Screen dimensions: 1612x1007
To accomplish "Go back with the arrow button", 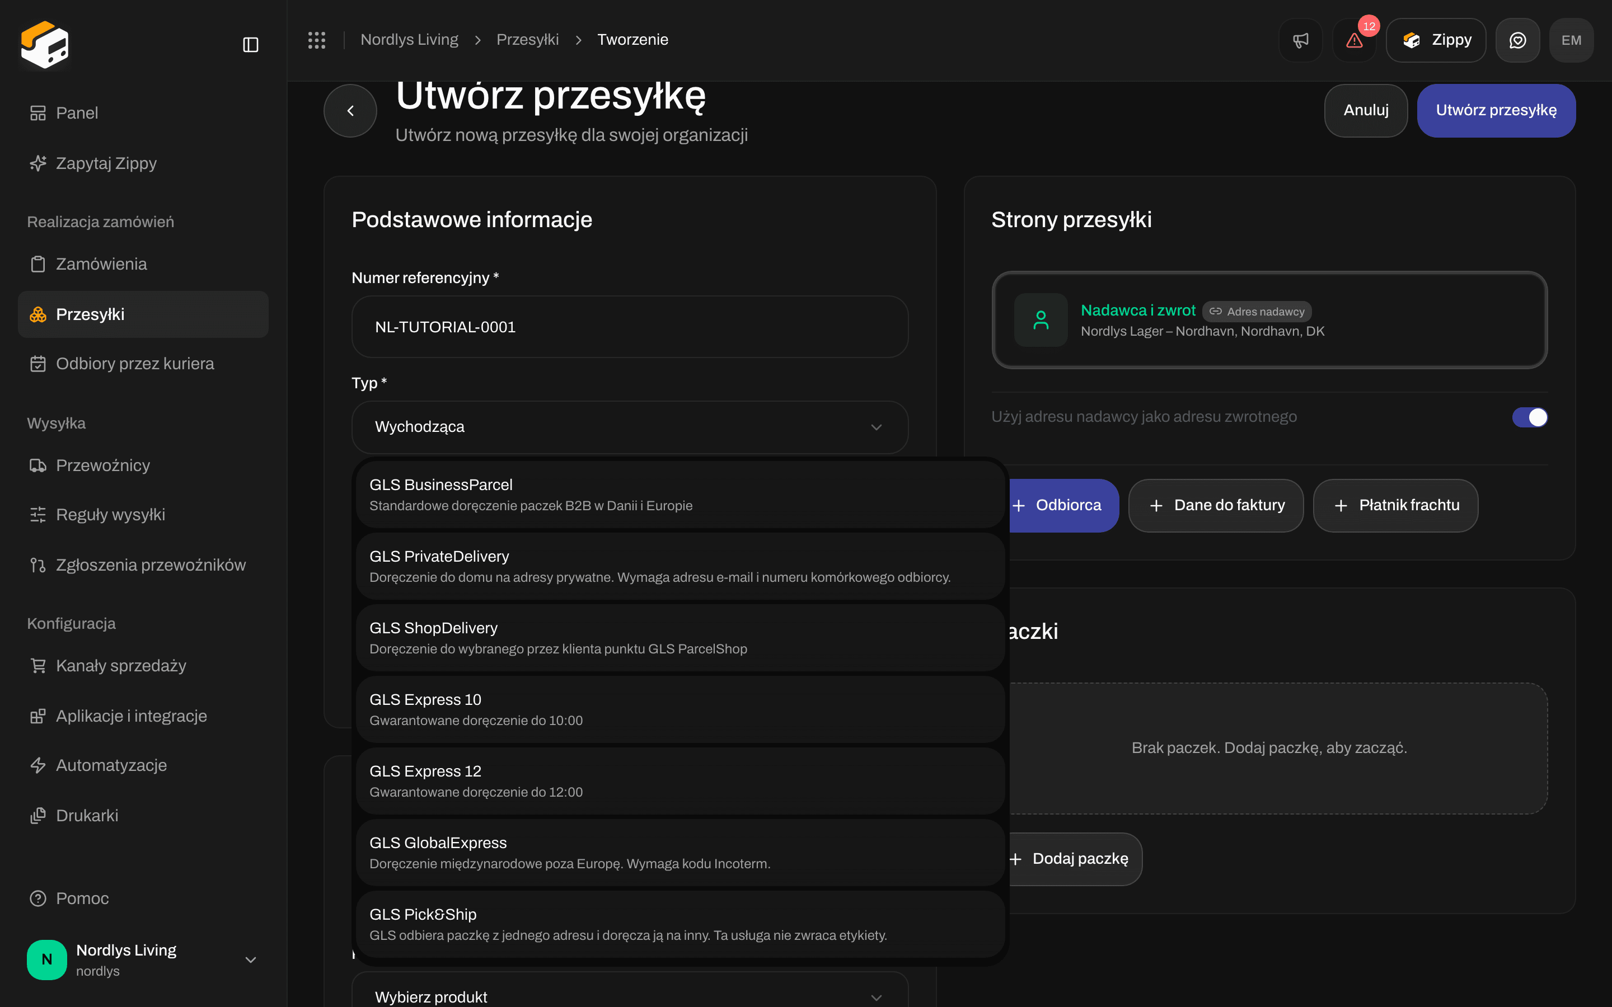I will point(350,111).
